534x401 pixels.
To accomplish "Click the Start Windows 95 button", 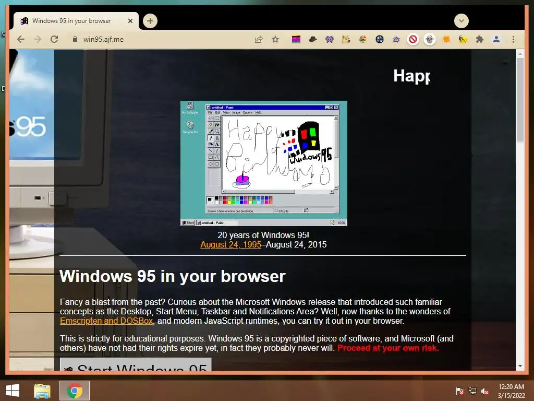I will tap(136, 364).
